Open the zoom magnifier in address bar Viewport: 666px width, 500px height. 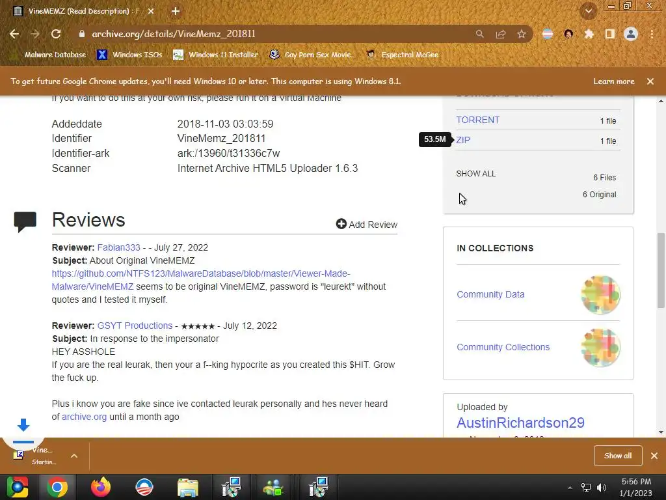pyautogui.click(x=479, y=34)
